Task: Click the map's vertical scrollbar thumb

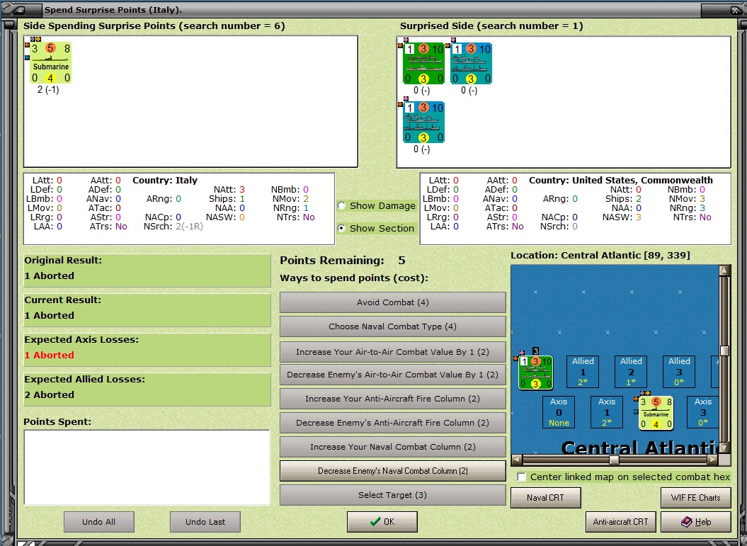Action: 724,351
